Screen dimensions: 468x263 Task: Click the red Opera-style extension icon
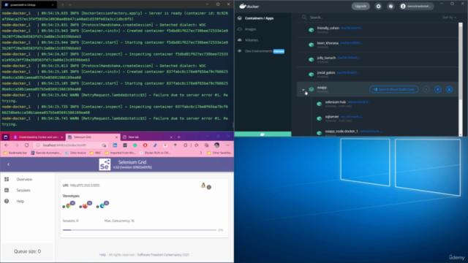(145, 145)
